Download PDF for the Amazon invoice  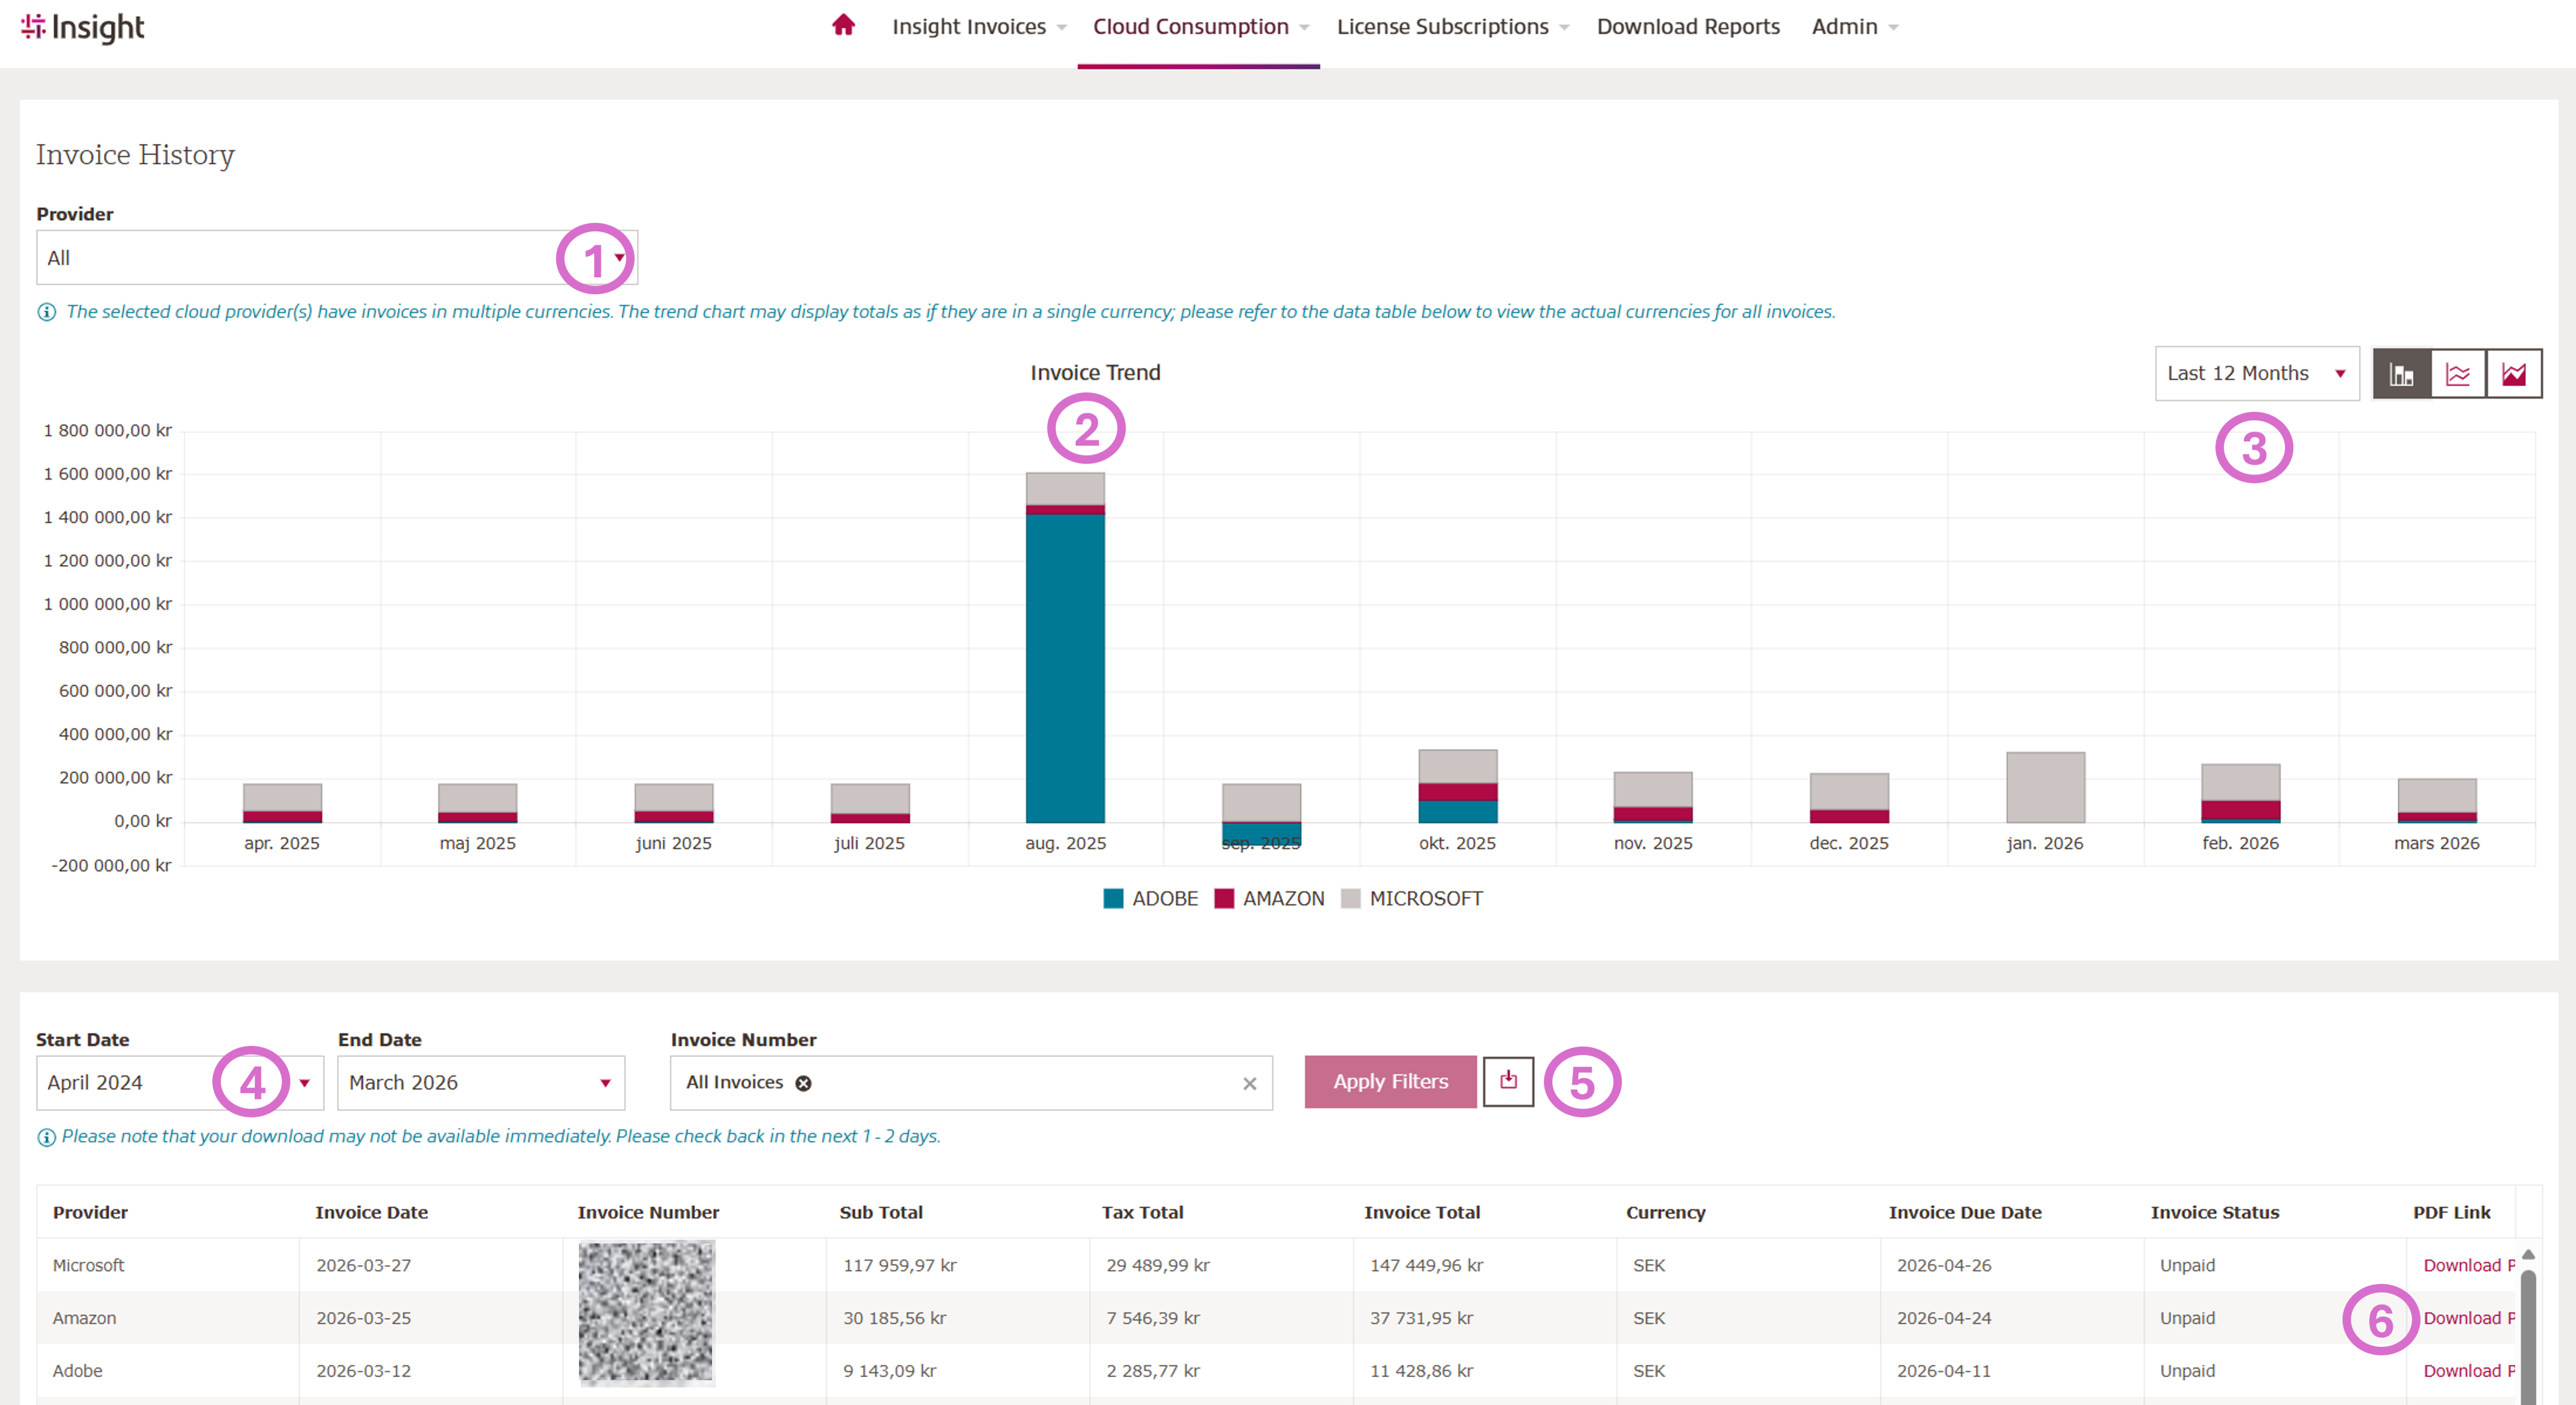(x=2467, y=1318)
